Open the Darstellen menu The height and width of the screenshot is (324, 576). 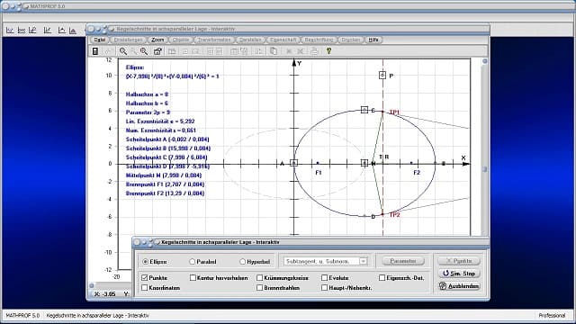click(250, 40)
